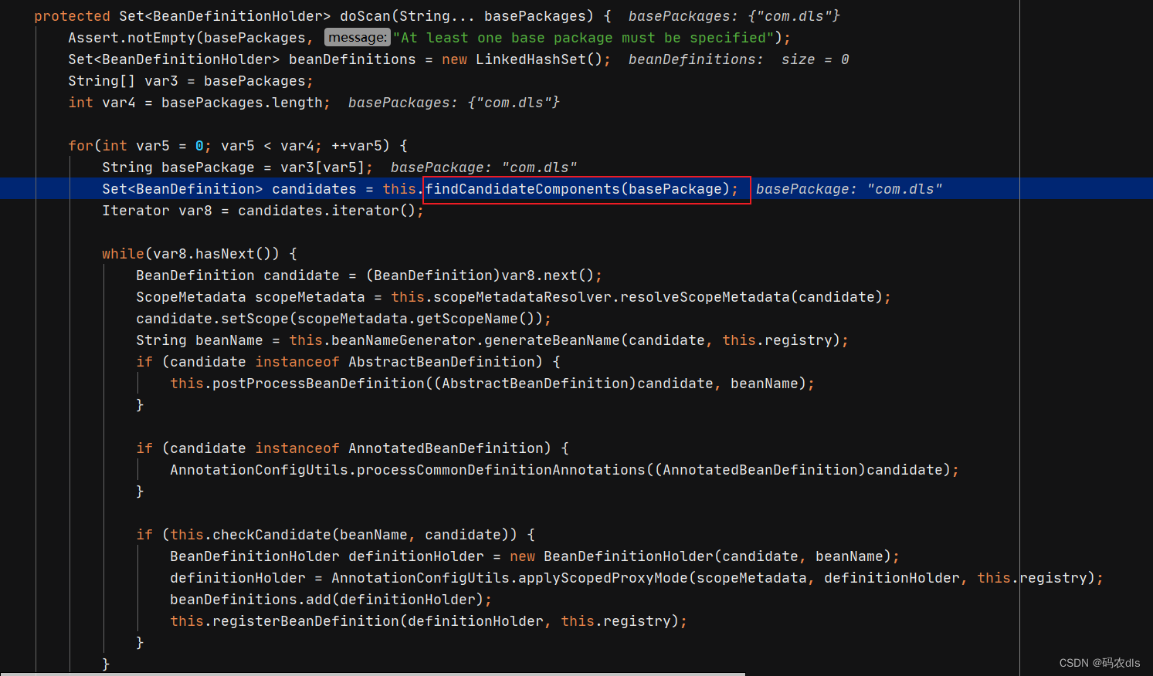Click 'beanDefinitions.add(definitionHolder)' line
The width and height of the screenshot is (1153, 676).
(x=331, y=600)
